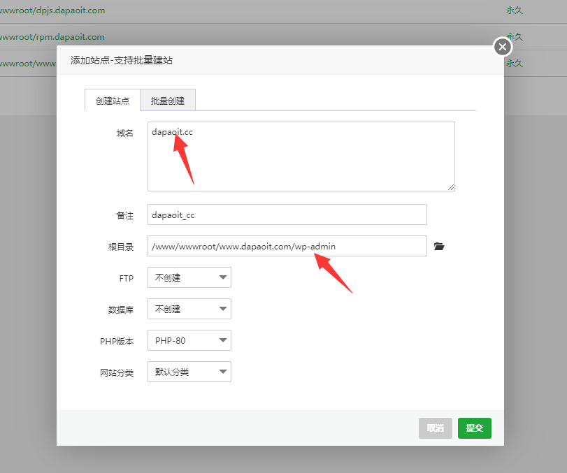Grab the domain textarea resize handle
The height and width of the screenshot is (473, 567).
click(451, 187)
